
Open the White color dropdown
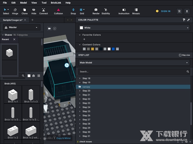134,28
